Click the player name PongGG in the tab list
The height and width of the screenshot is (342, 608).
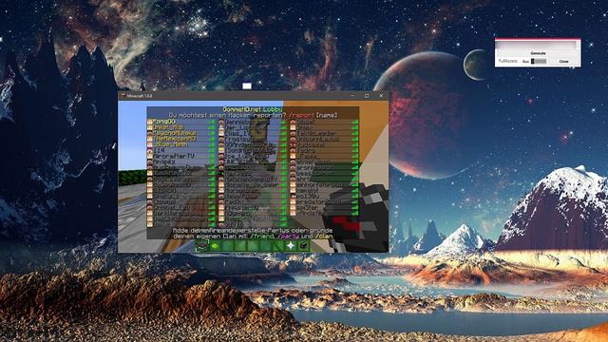tap(164, 122)
